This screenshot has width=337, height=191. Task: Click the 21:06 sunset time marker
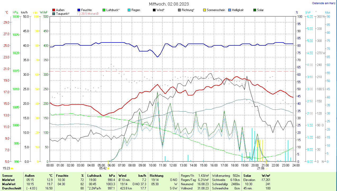tap(261, 168)
